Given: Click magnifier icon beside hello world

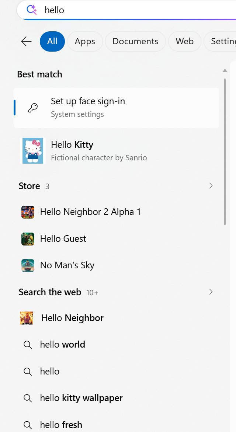Looking at the screenshot, I should (x=28, y=345).
